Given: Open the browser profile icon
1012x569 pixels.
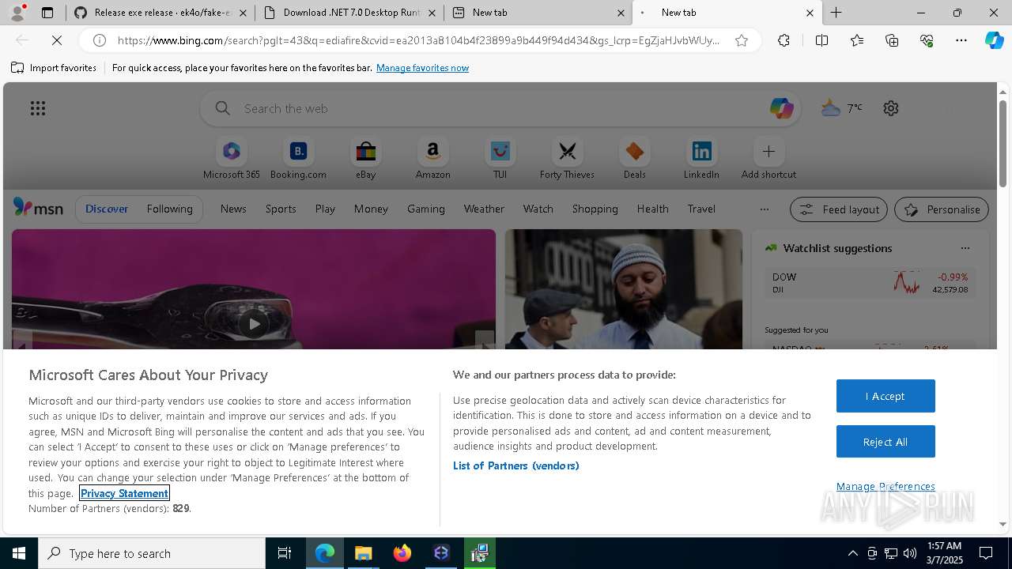Looking at the screenshot, I should click(x=17, y=13).
